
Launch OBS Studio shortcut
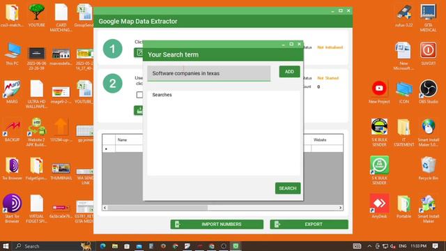428,92
